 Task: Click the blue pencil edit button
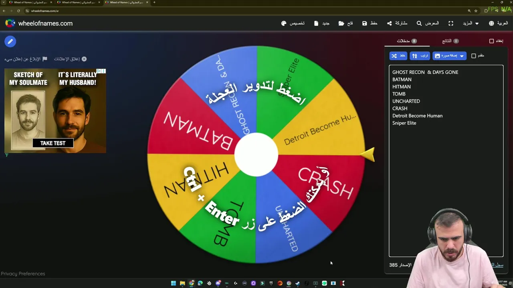pyautogui.click(x=10, y=41)
